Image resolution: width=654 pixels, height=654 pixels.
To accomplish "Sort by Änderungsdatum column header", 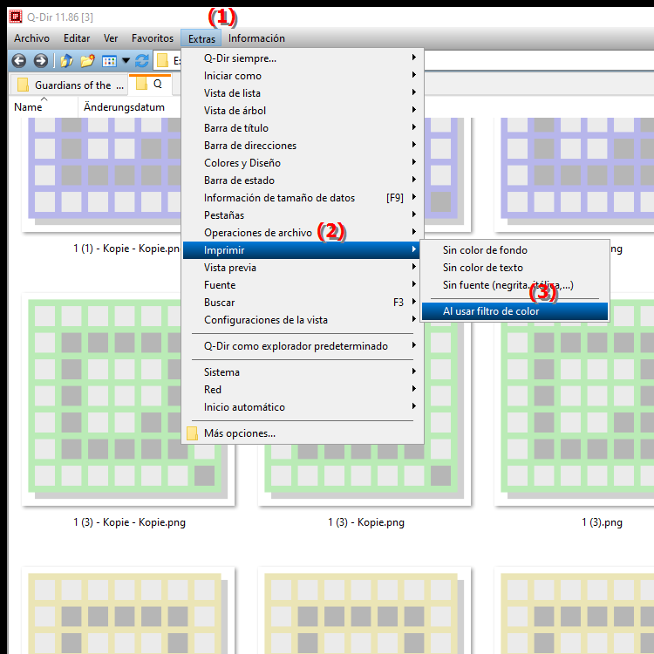I will [124, 107].
